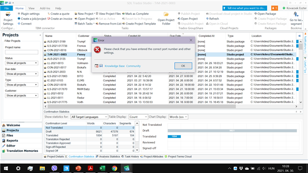The height and width of the screenshot is (173, 308).
Task: Open the Translation Memories view
Action: pos(22,150)
